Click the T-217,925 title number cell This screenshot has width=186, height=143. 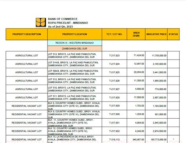pyautogui.click(x=114, y=72)
